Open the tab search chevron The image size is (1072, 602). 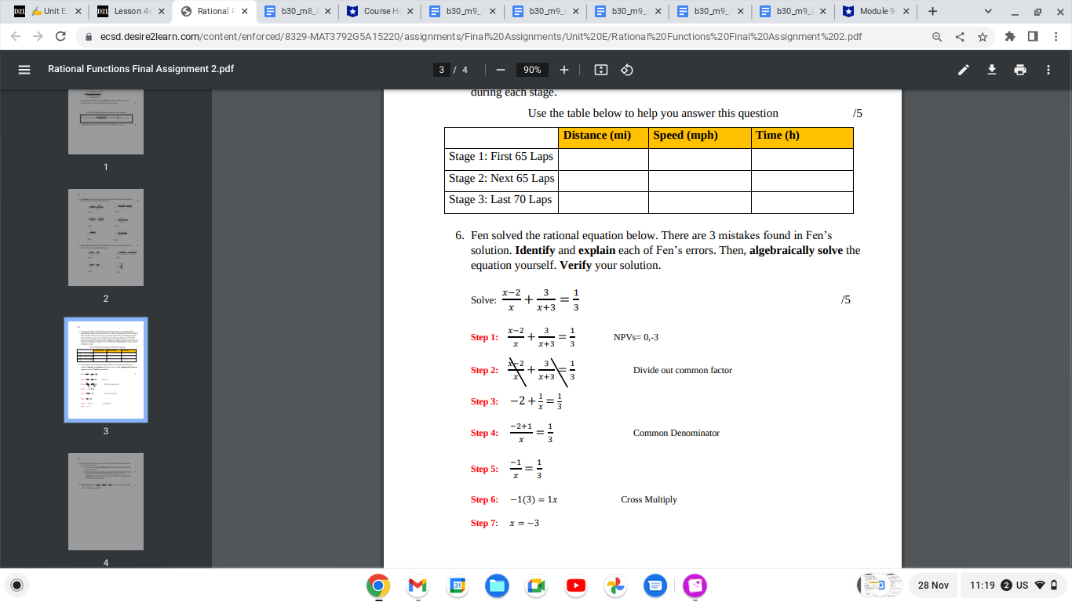pos(987,12)
